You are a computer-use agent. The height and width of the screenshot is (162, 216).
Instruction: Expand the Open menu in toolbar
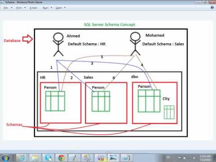click(60, 8)
